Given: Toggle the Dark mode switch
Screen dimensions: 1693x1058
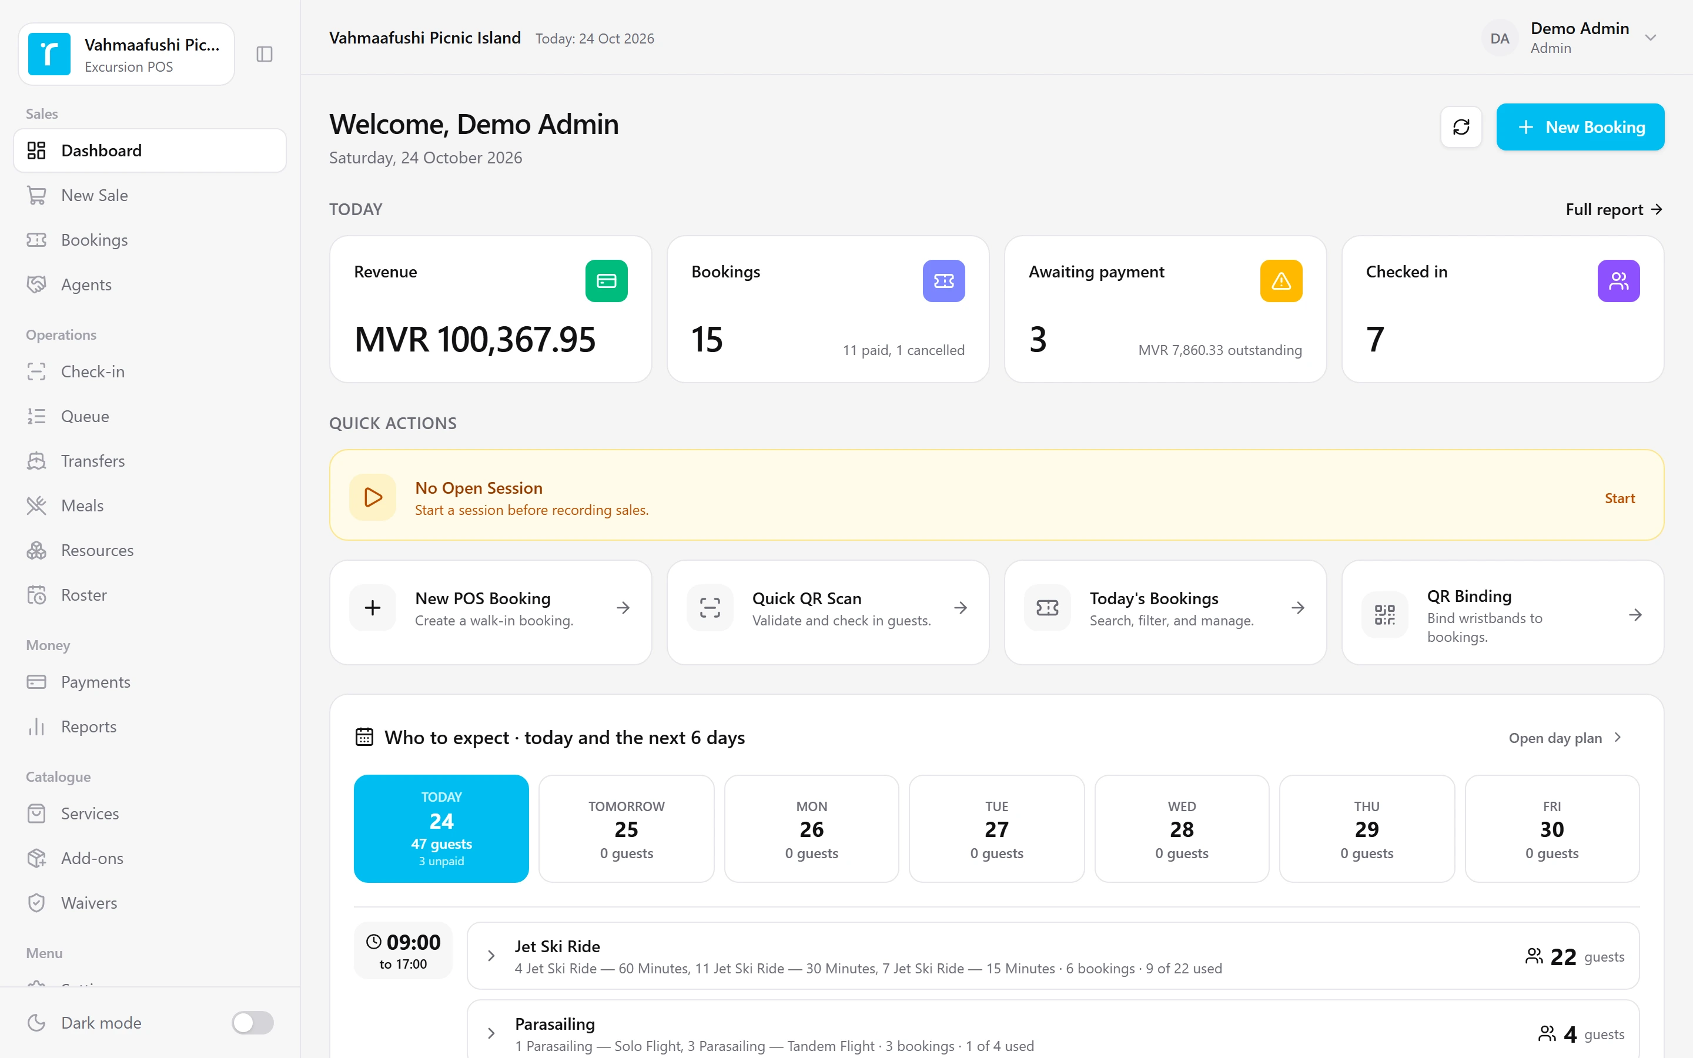Looking at the screenshot, I should 253,1022.
